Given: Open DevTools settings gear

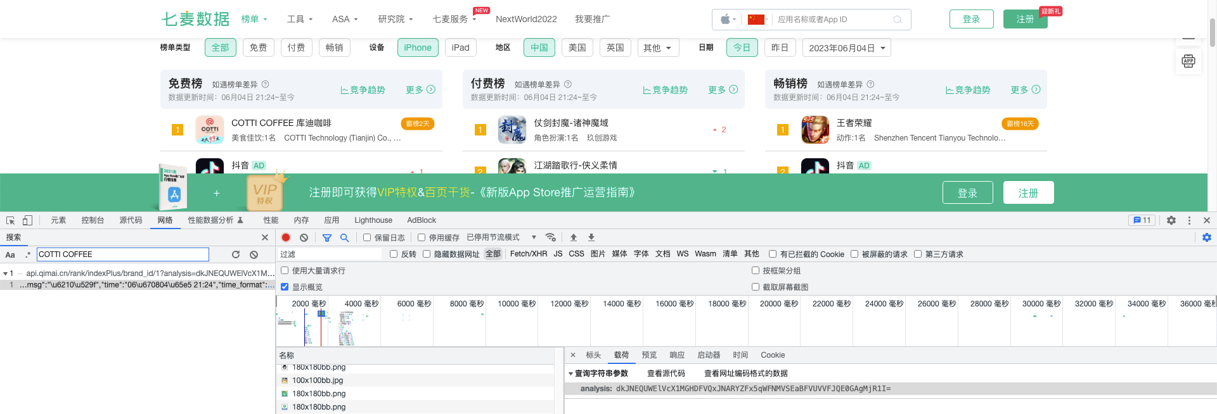Looking at the screenshot, I should tap(1171, 220).
